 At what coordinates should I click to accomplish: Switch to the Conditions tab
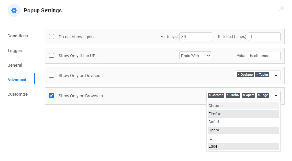pos(18,36)
